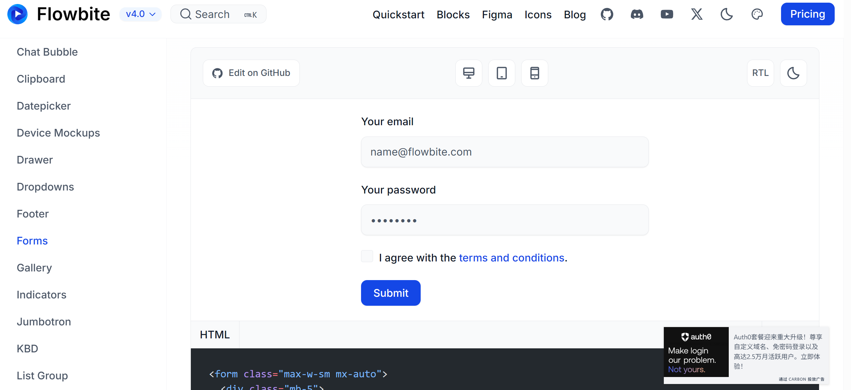Screen dimensions: 851x390
Task: Open the Blog nav link
Action: pos(575,15)
